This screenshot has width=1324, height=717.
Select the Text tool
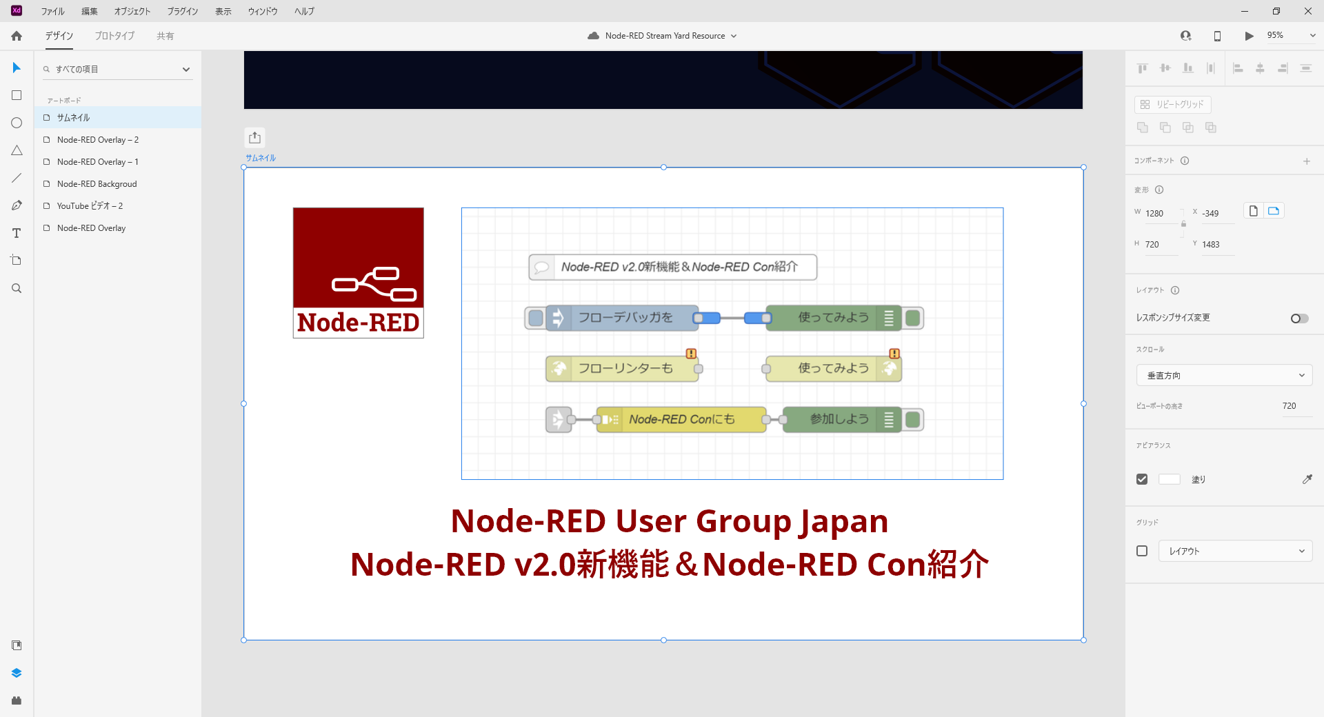tap(17, 233)
